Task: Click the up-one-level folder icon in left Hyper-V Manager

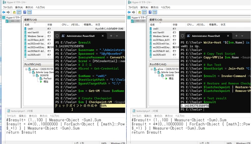Action: 14,12
